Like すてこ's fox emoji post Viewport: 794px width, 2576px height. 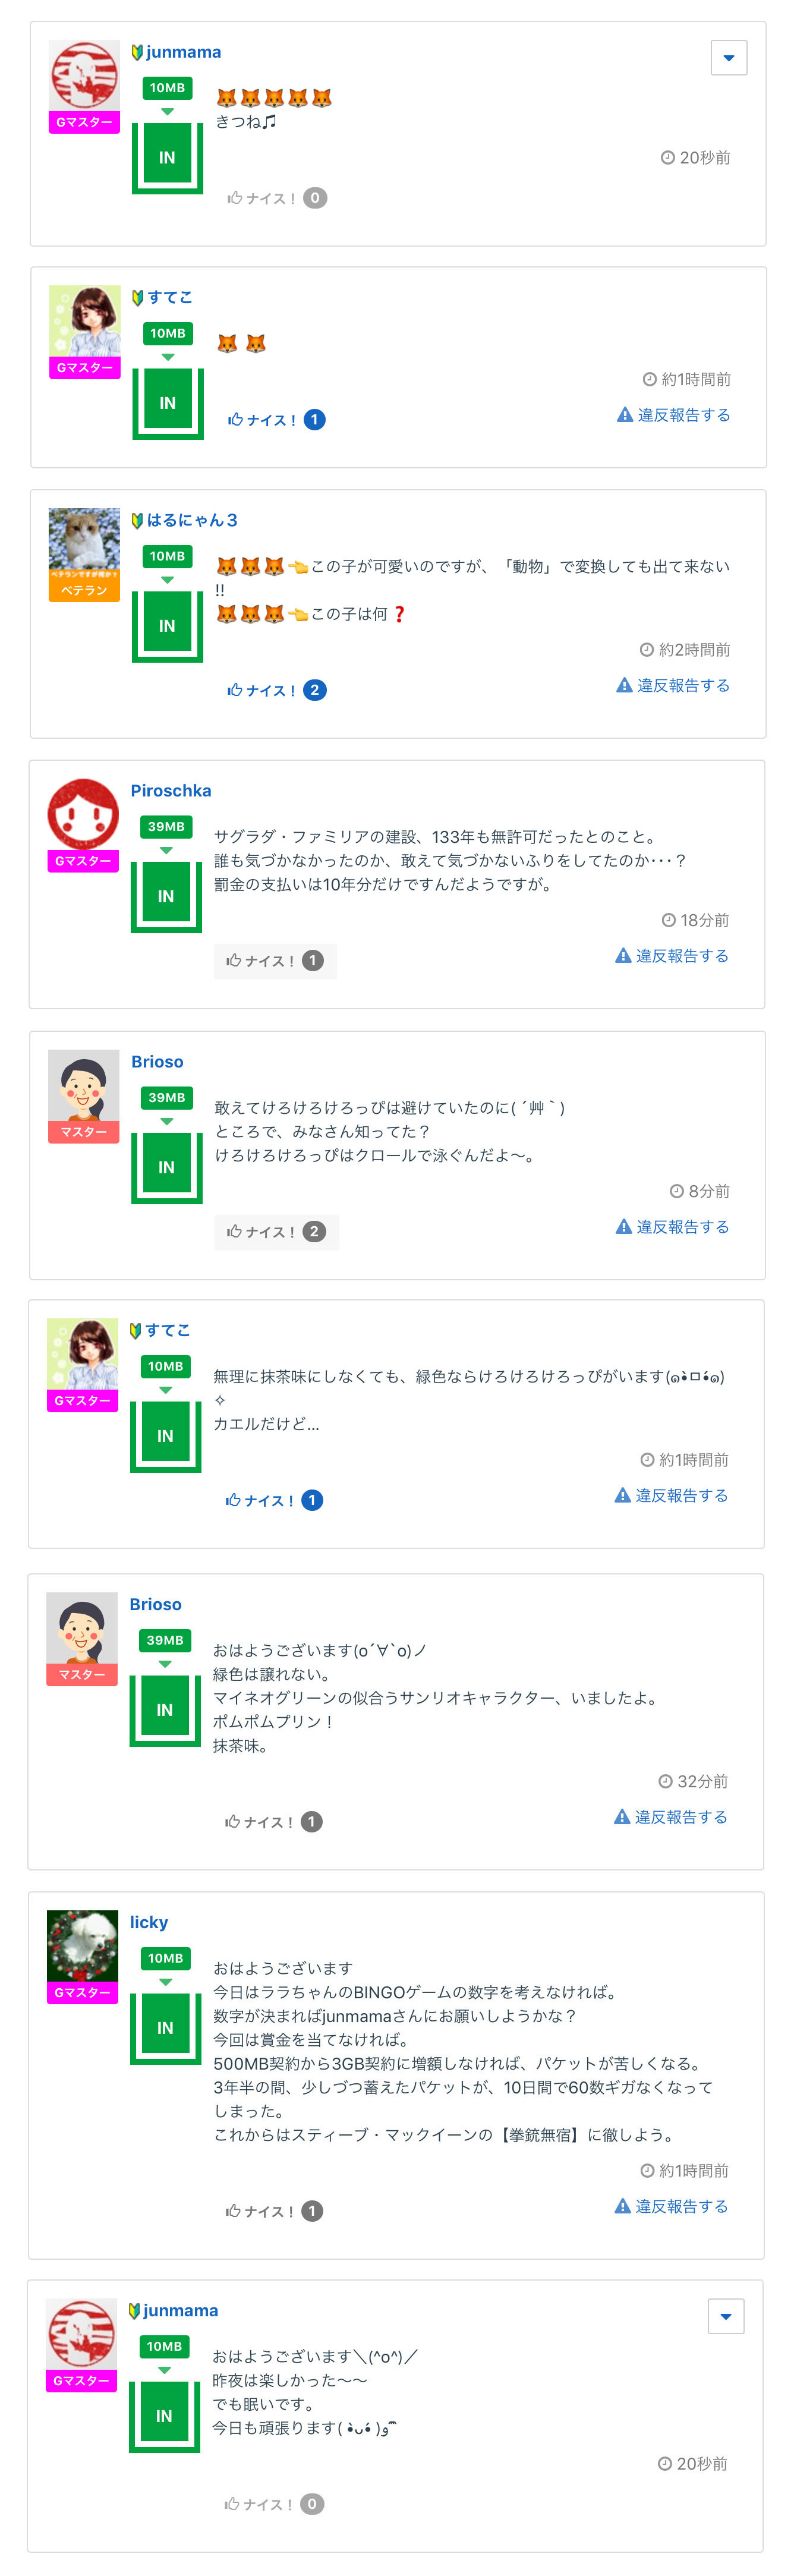[262, 420]
